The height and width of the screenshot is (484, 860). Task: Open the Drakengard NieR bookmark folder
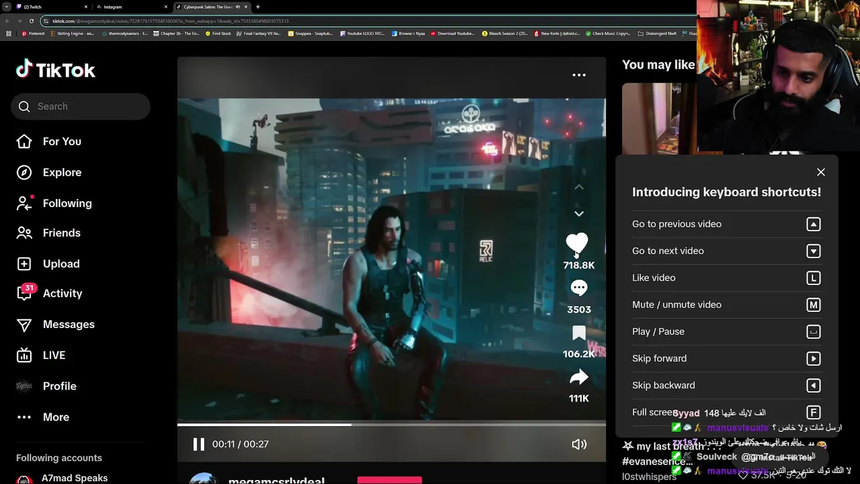pyautogui.click(x=657, y=33)
